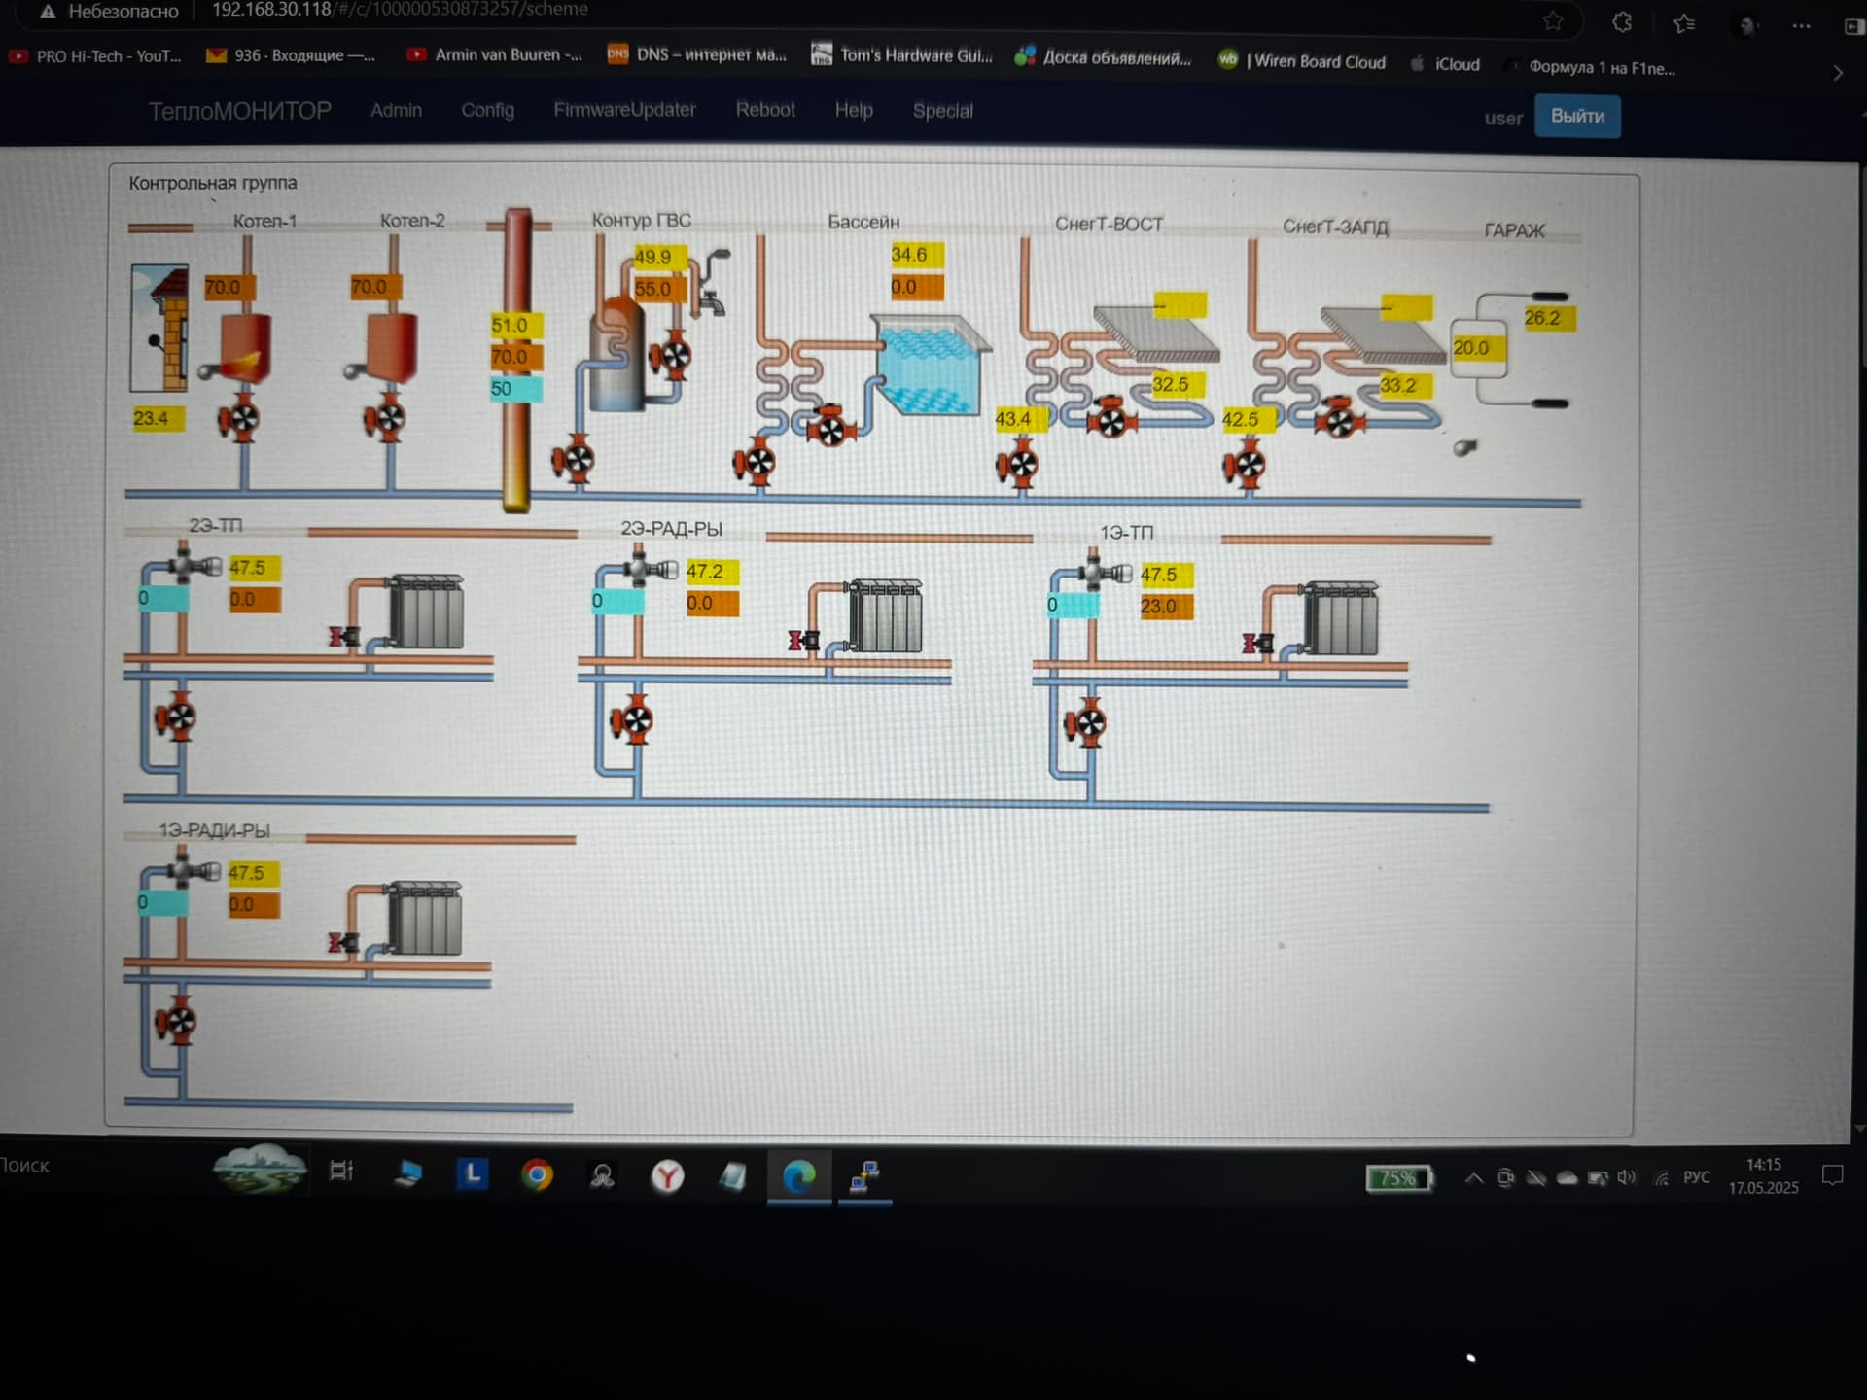Viewport: 1867px width, 1400px height.
Task: Open the Admin menu item
Action: pyautogui.click(x=396, y=110)
